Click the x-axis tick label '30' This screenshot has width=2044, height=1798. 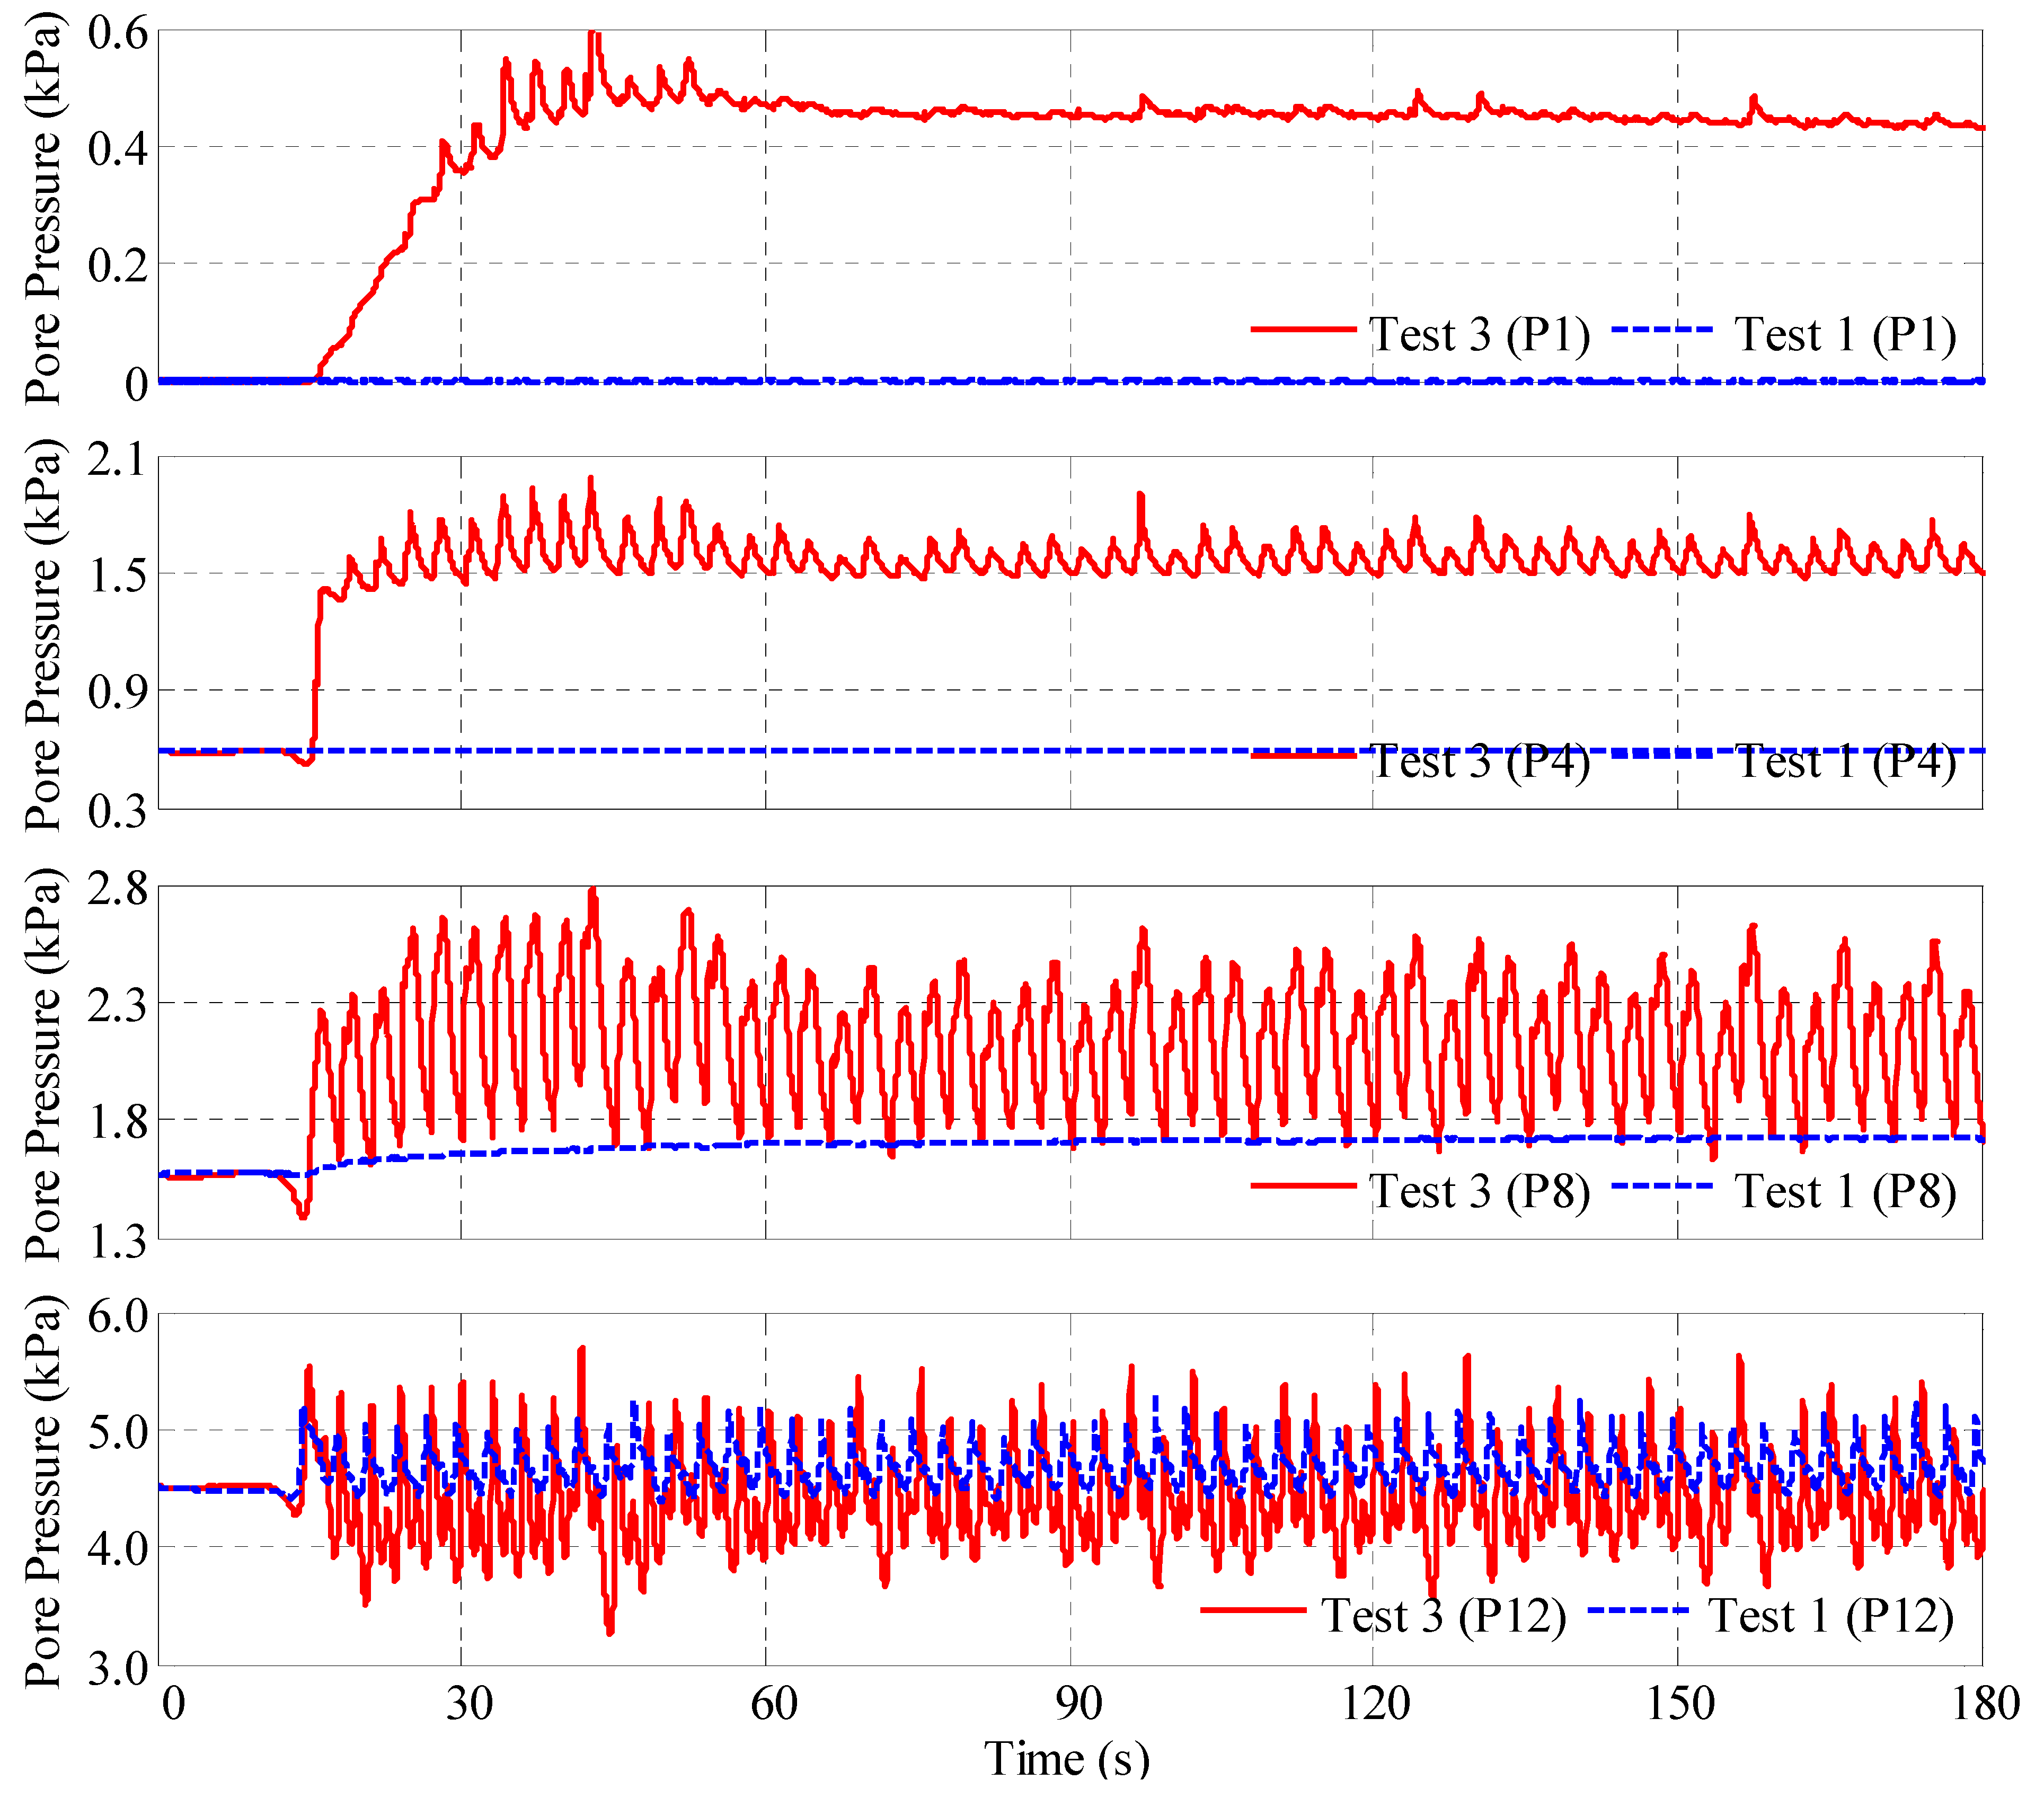tap(470, 1704)
